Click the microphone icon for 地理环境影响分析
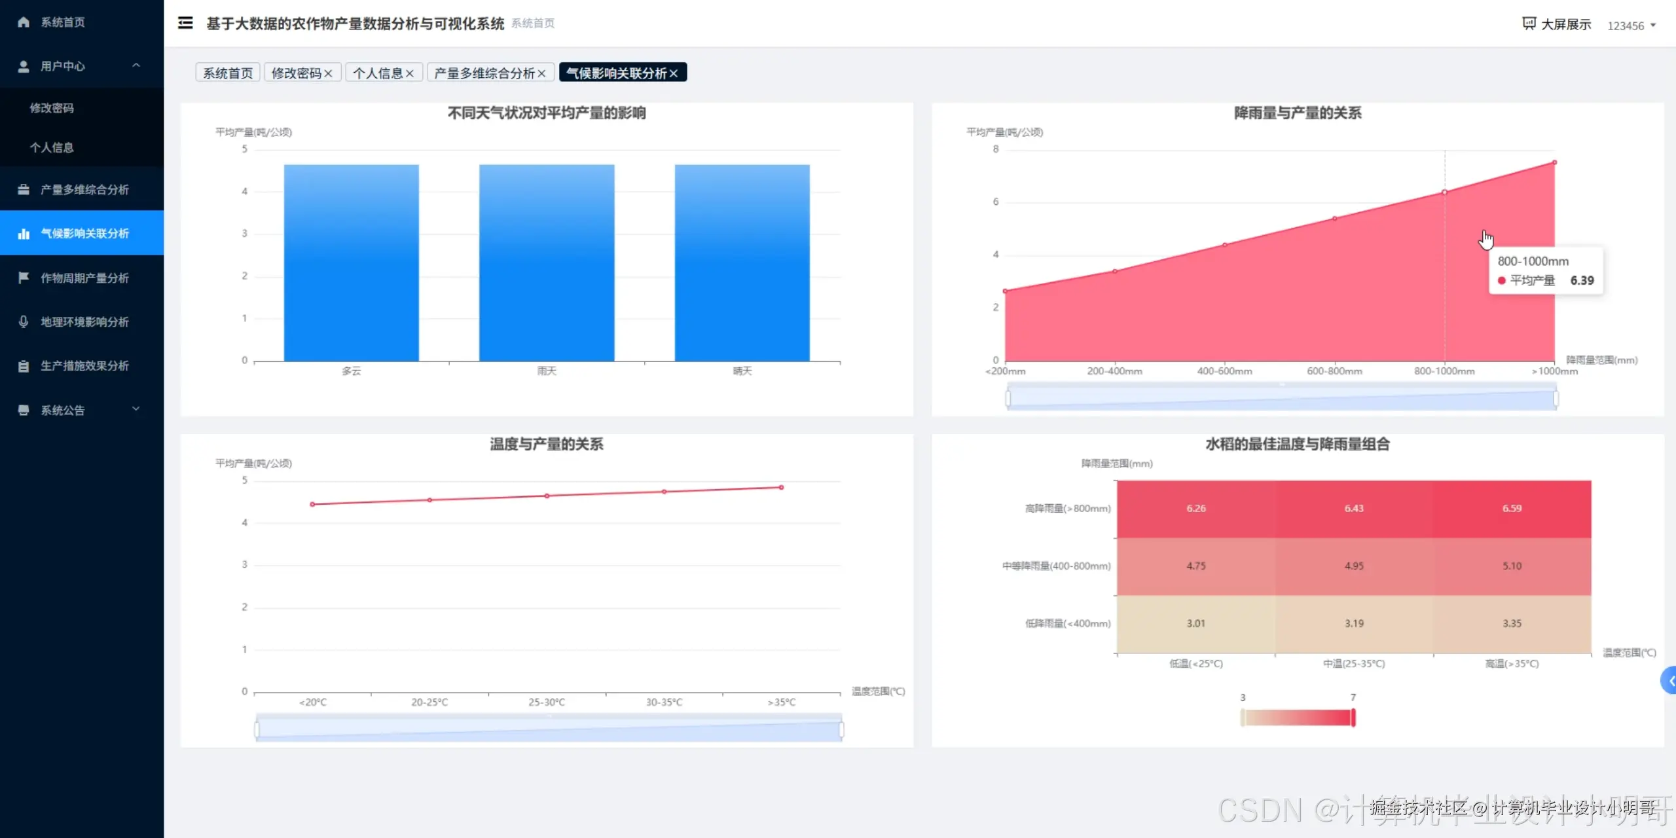 (24, 321)
